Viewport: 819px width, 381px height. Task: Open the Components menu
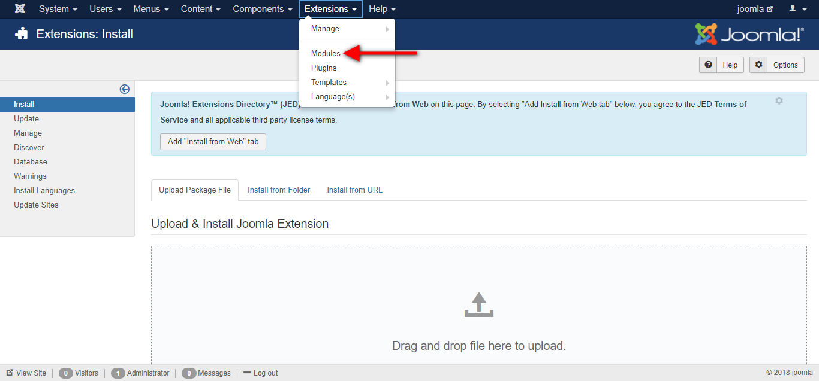click(x=263, y=9)
